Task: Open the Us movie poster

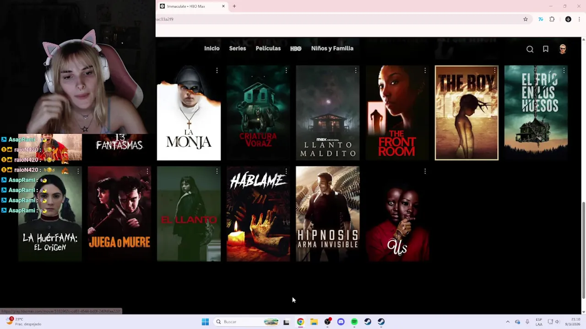Action: 397,214
